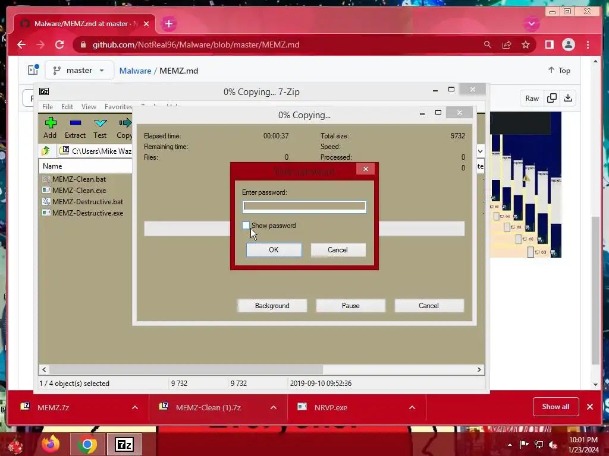This screenshot has width=609, height=456.
Task: Expand the GitHub file tree panel
Action: pos(33,70)
